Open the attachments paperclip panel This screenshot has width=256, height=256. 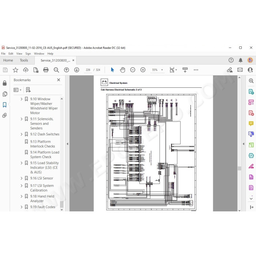4,116
